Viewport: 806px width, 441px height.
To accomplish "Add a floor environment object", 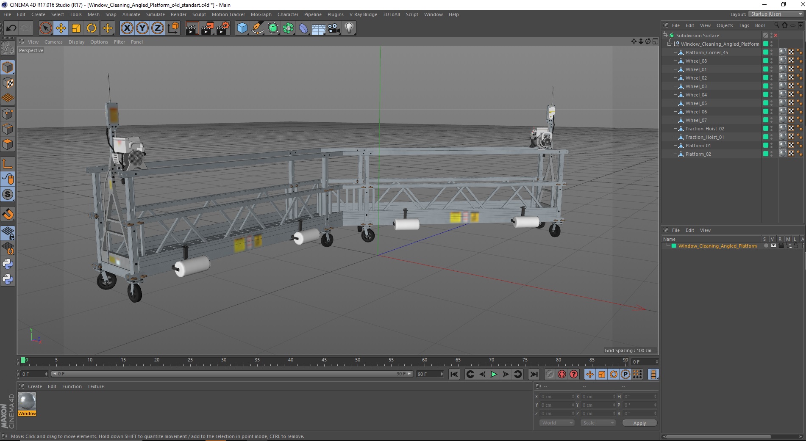I will point(318,28).
